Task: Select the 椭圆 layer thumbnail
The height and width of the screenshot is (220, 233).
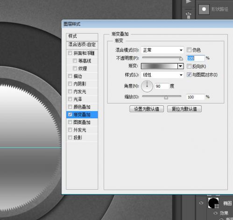Action: 213,203
